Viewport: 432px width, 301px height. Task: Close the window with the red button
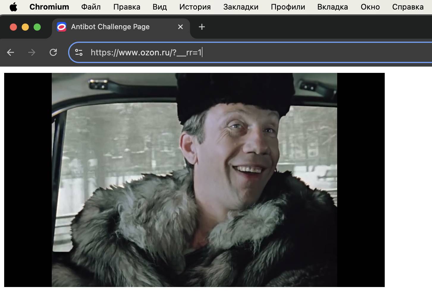pyautogui.click(x=13, y=27)
